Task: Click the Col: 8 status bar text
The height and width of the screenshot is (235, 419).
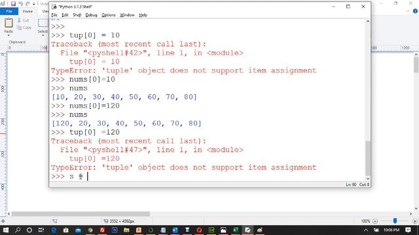Action: (364, 184)
